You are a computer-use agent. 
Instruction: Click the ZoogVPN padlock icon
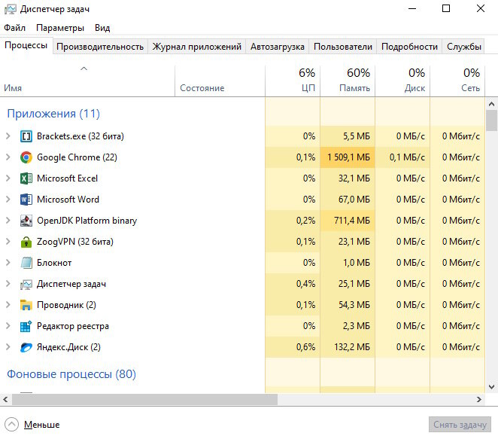pyautogui.click(x=26, y=242)
